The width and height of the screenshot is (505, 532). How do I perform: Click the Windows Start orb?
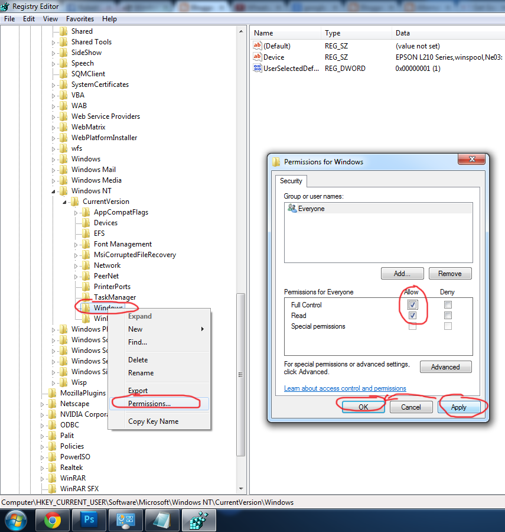pos(16,520)
